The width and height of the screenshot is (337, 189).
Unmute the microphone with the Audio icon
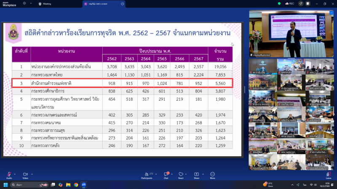coord(9,174)
